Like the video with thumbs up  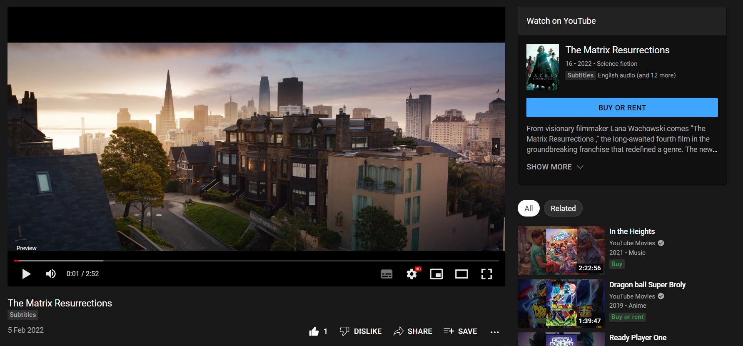click(314, 331)
